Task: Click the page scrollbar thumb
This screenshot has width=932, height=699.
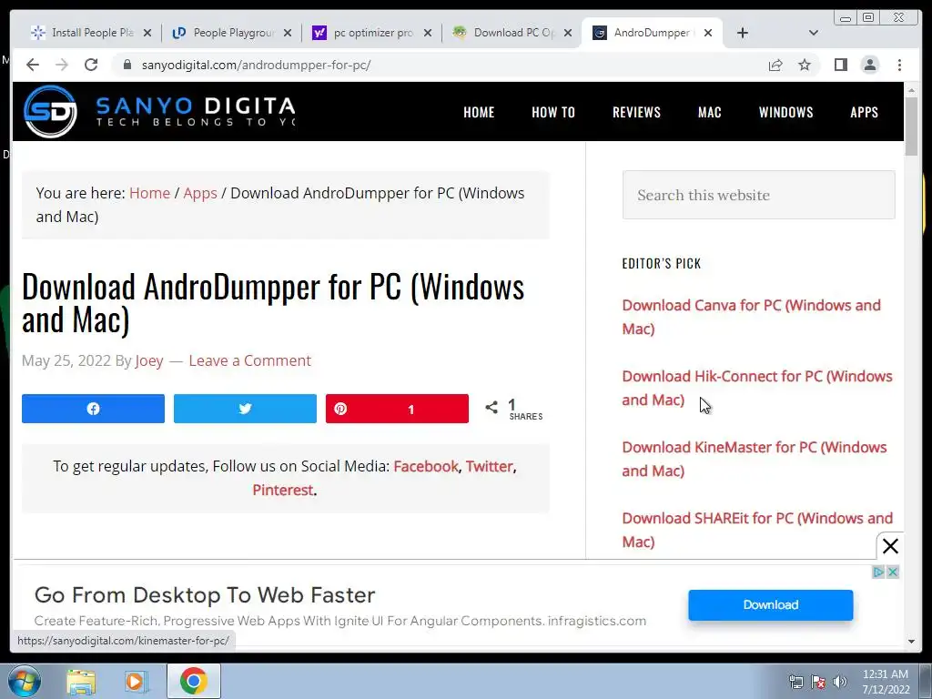Action: coord(911,126)
